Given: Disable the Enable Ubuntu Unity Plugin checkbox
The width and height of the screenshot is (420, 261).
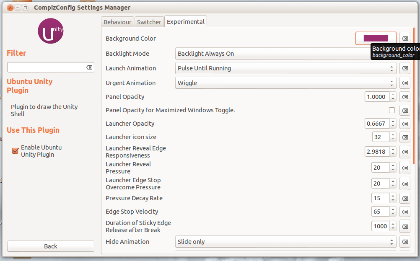Looking at the screenshot, I should coord(16,151).
